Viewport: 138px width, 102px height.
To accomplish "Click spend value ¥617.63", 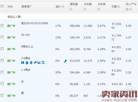I will pyautogui.click(x=117, y=84).
